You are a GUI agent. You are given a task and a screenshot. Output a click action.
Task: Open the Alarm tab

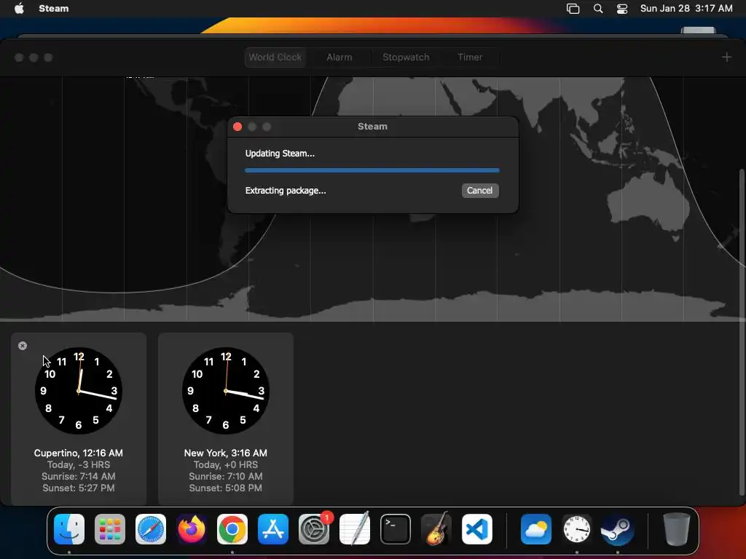tap(339, 57)
